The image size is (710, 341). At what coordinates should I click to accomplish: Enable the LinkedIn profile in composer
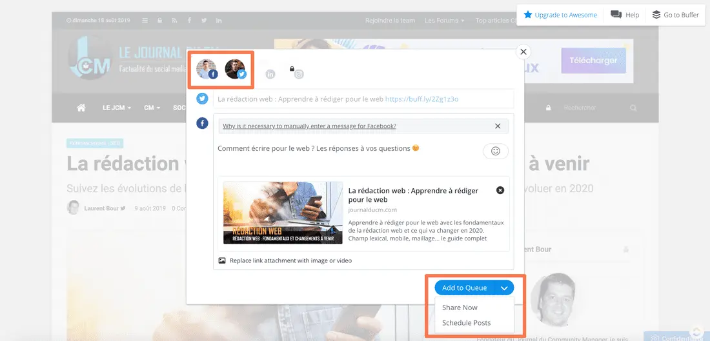click(x=270, y=74)
